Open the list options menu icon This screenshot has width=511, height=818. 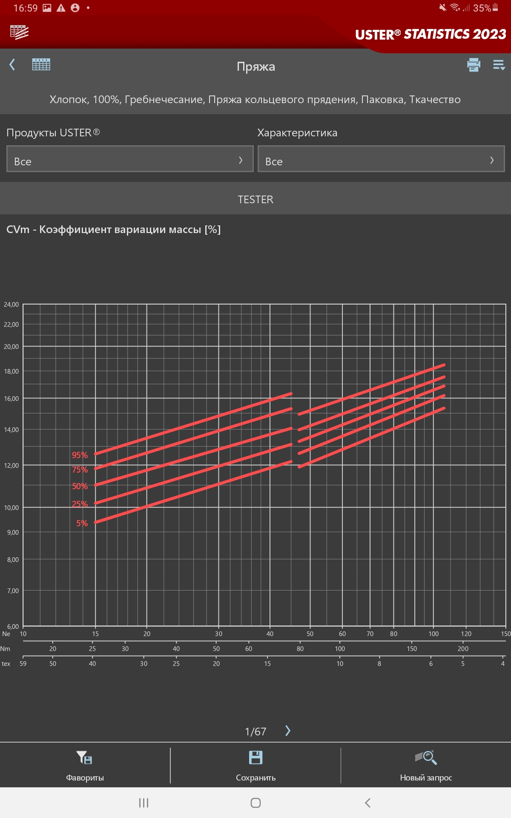pyautogui.click(x=499, y=65)
